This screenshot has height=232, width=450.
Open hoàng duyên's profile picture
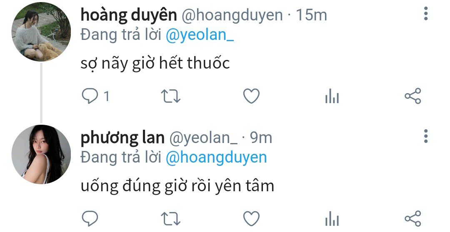(x=41, y=32)
